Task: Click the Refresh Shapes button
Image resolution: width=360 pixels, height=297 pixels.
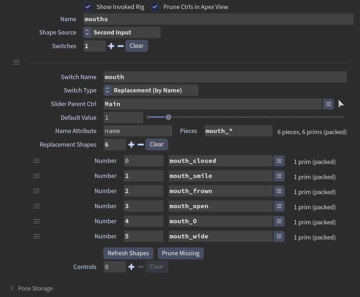Action: 129,253
